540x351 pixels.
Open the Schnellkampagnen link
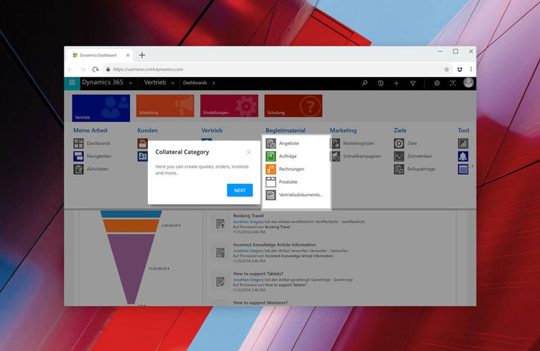(362, 156)
